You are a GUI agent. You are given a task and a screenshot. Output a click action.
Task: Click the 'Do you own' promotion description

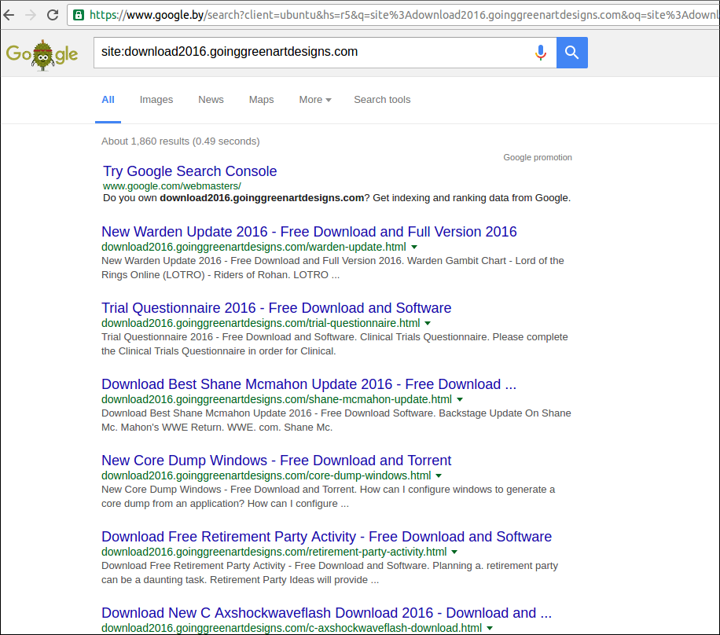[x=336, y=198]
